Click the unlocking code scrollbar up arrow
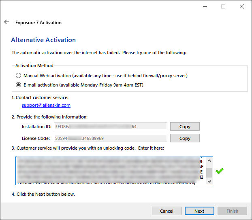 click(x=209, y=161)
